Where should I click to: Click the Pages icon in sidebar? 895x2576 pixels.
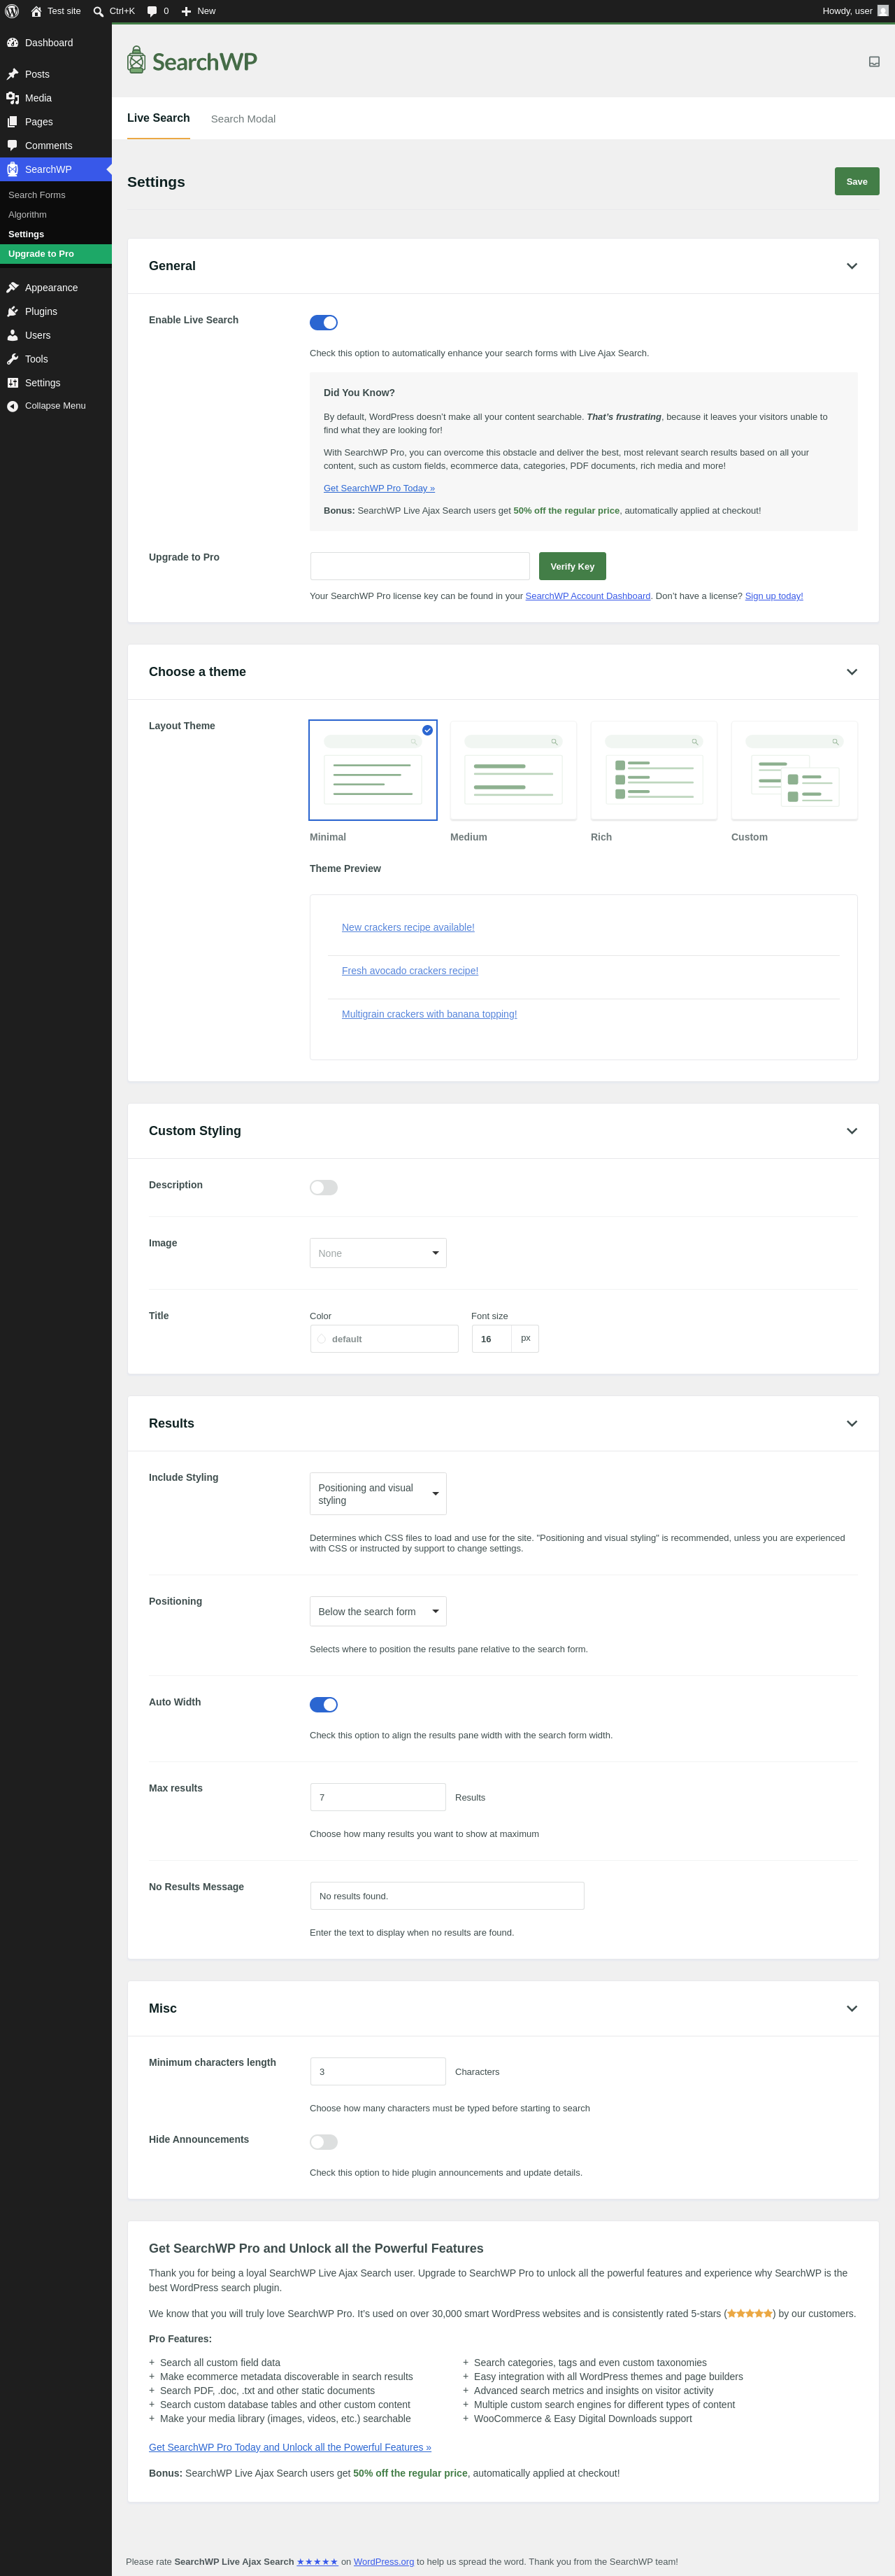pyautogui.click(x=12, y=122)
